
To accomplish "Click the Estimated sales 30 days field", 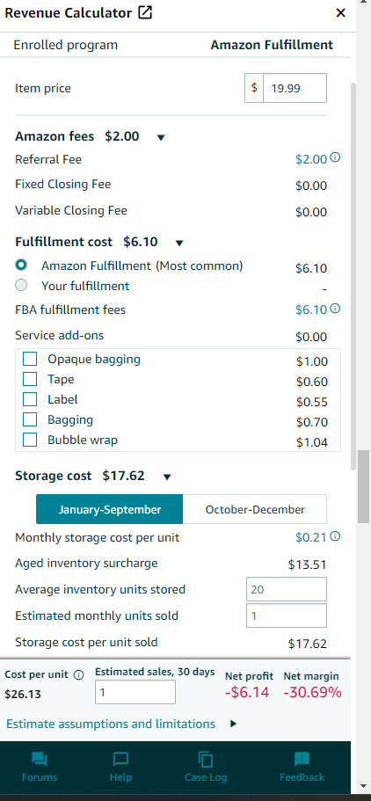I will [x=135, y=692].
